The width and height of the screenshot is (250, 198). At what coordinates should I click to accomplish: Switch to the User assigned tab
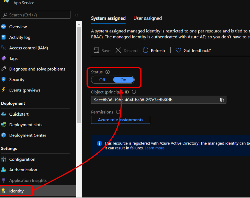[148, 18]
